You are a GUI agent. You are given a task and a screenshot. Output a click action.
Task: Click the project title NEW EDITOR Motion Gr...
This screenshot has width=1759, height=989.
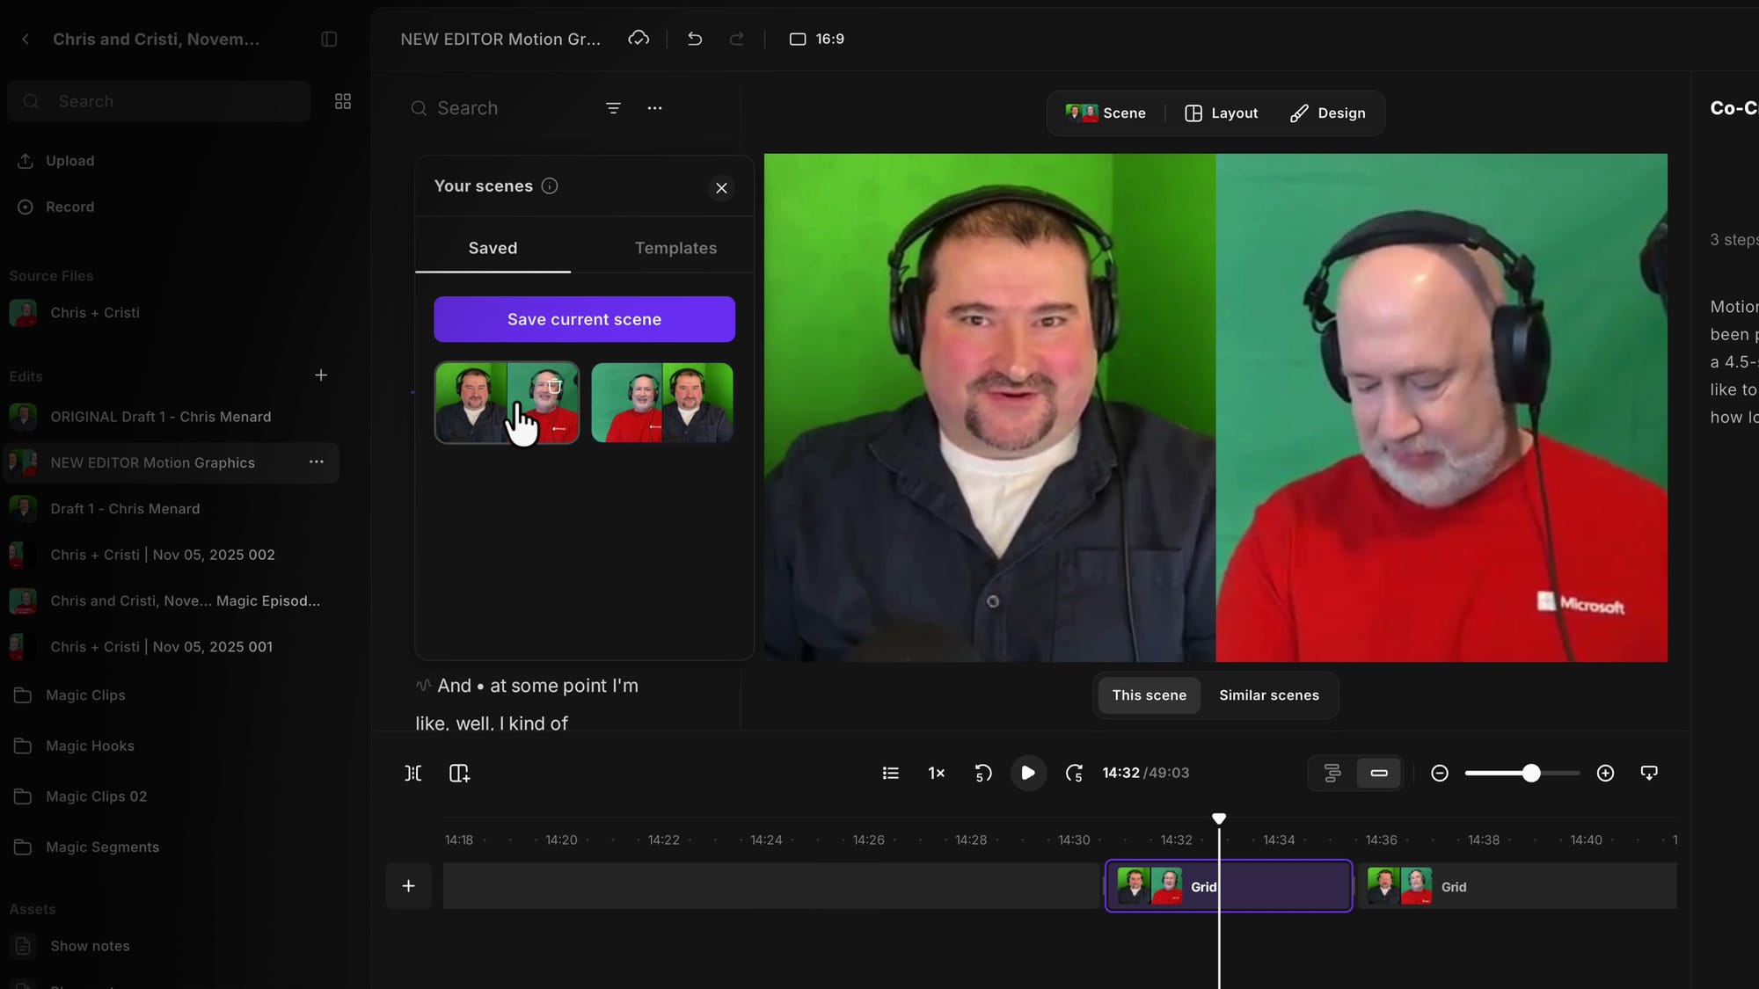pyautogui.click(x=500, y=39)
